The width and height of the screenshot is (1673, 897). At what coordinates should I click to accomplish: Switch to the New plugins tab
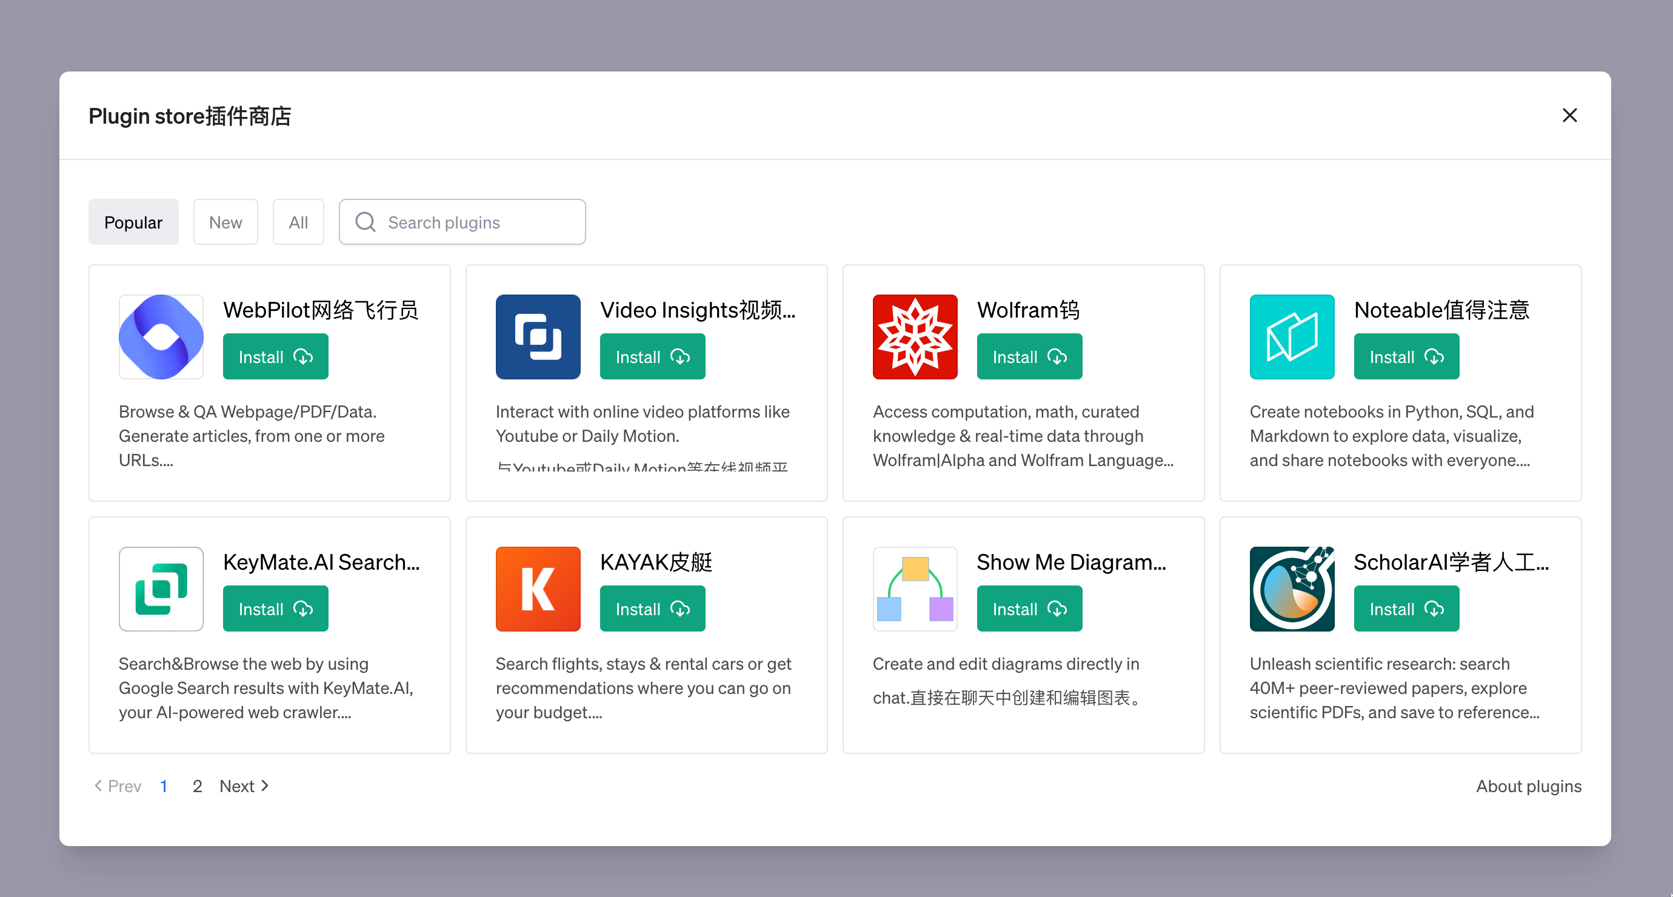point(225,222)
